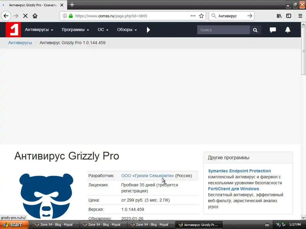Screen dimensions: 306x229
Task: Stop loading the page
Action: pyautogui.click(x=25, y=16)
